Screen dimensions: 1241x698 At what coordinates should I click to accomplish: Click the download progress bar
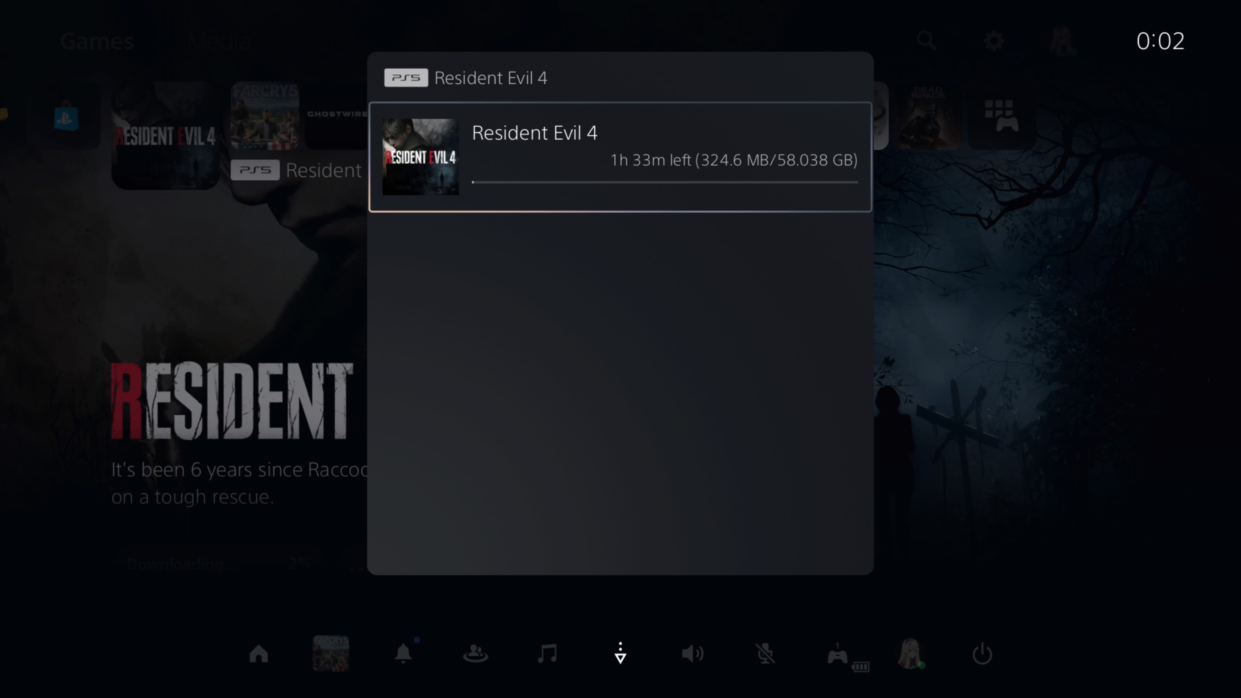click(x=665, y=182)
